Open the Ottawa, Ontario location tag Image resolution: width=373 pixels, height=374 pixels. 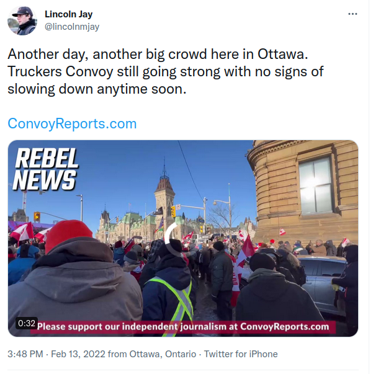(163, 354)
